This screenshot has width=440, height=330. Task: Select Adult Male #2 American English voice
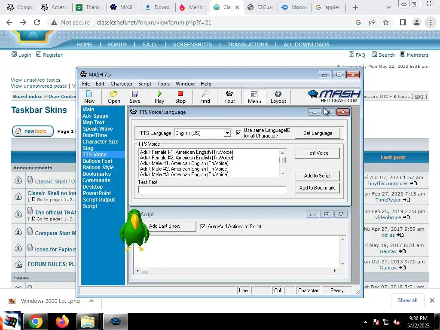[184, 168]
